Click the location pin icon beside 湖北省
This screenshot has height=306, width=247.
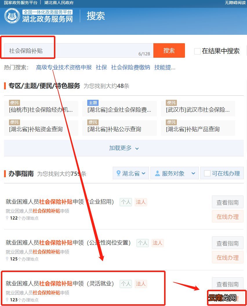click(118, 173)
